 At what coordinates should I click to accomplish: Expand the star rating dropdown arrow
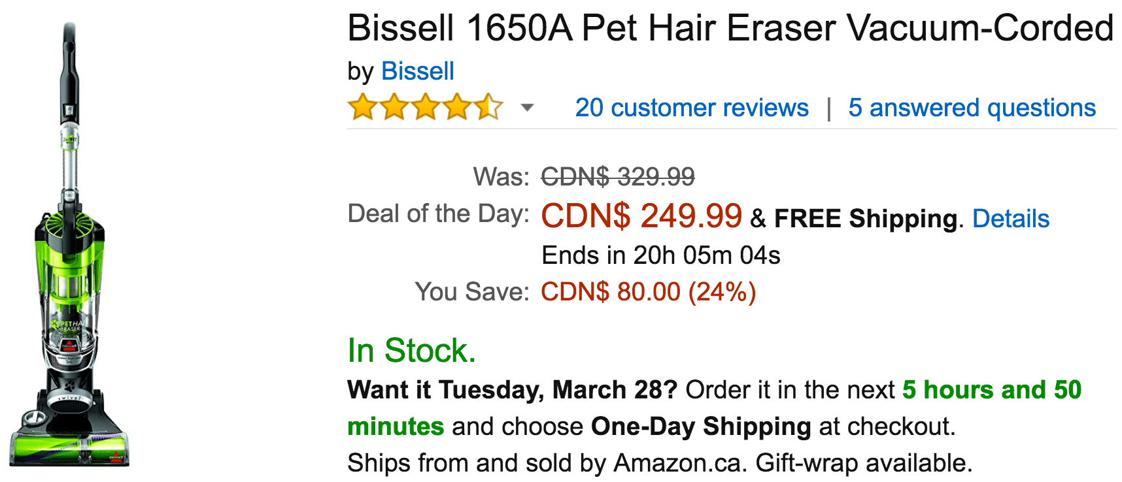(527, 108)
